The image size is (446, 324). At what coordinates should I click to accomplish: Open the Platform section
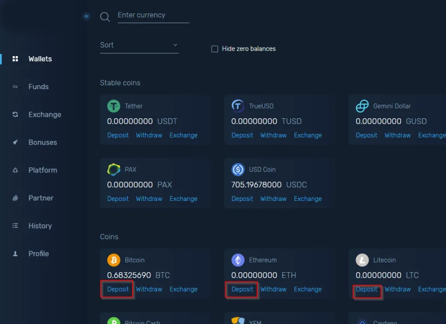[x=43, y=170]
